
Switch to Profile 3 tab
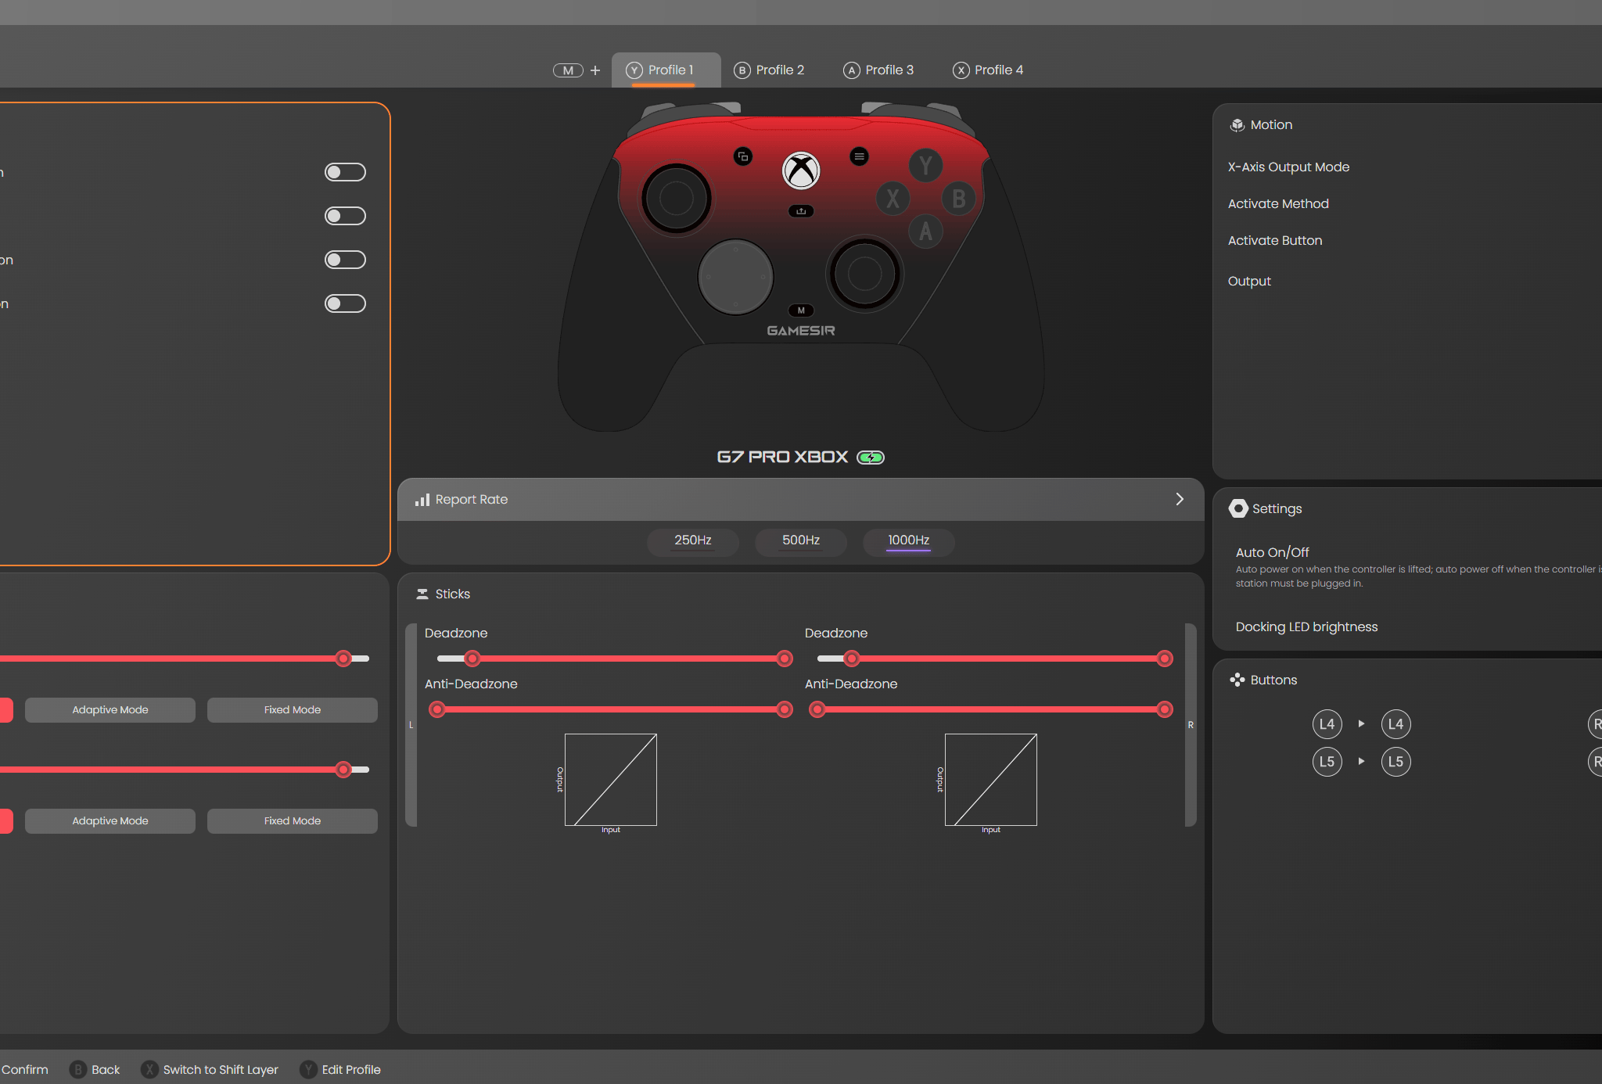pos(878,70)
